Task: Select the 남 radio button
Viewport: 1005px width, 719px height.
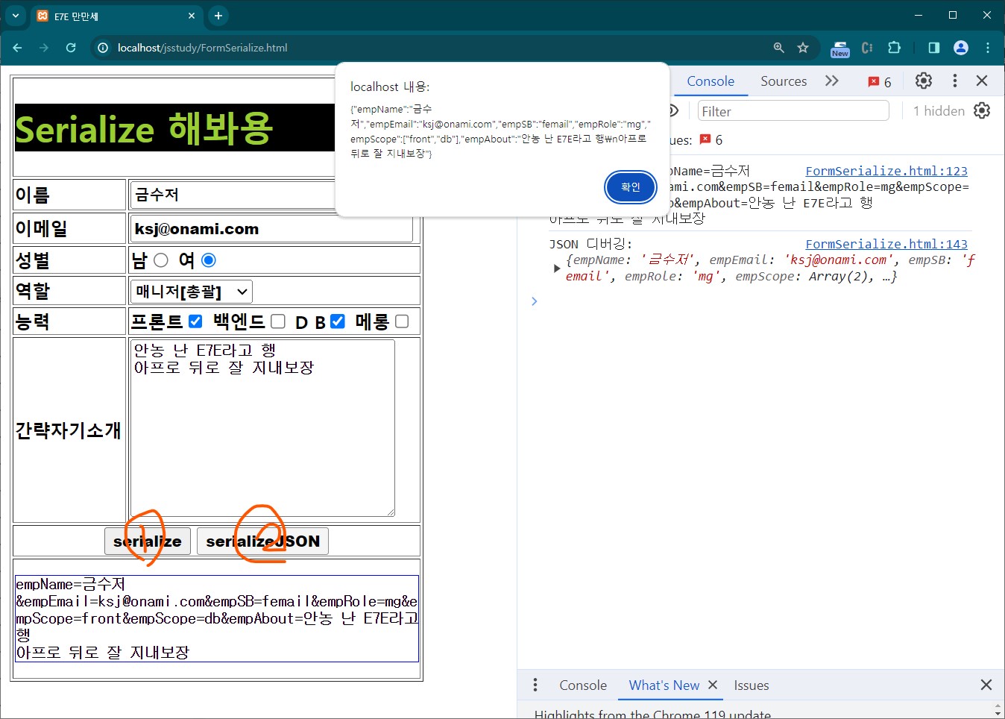Action: 161,260
